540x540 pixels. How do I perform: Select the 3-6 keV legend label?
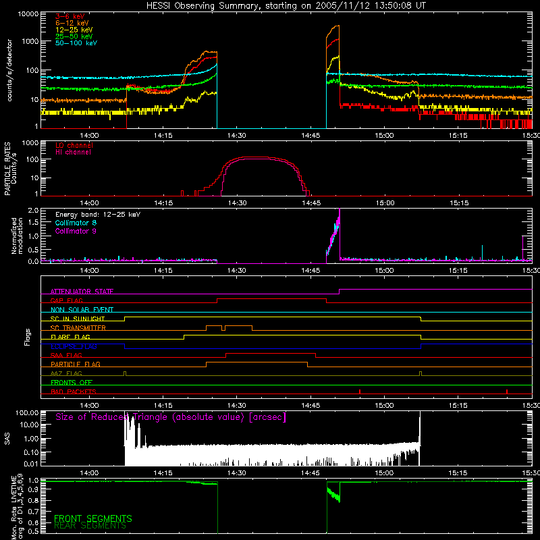tap(70, 16)
